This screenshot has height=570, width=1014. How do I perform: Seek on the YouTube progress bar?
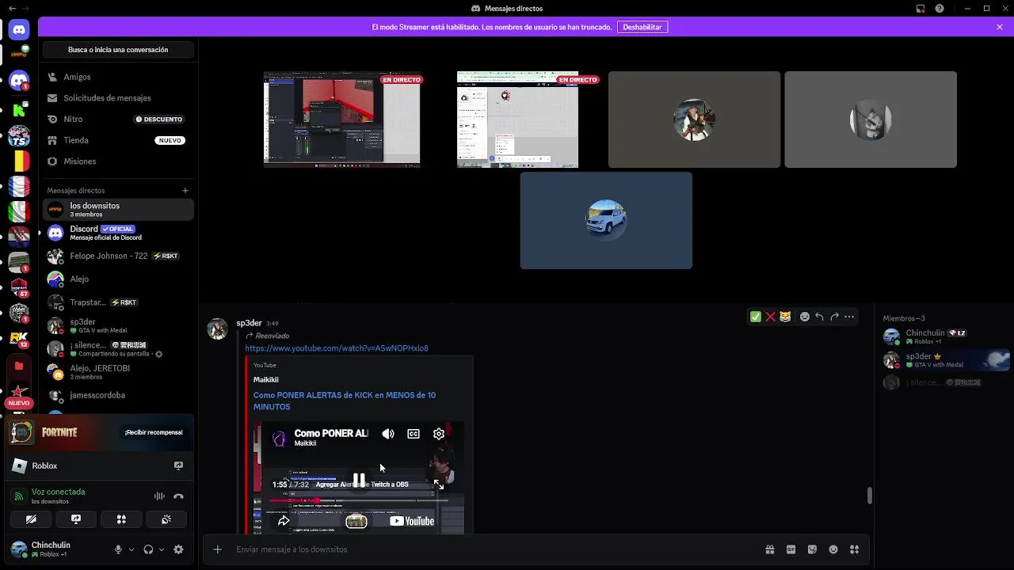358,500
